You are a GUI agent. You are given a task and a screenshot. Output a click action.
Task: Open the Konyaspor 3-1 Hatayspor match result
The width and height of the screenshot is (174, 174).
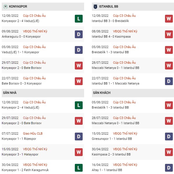(20, 154)
